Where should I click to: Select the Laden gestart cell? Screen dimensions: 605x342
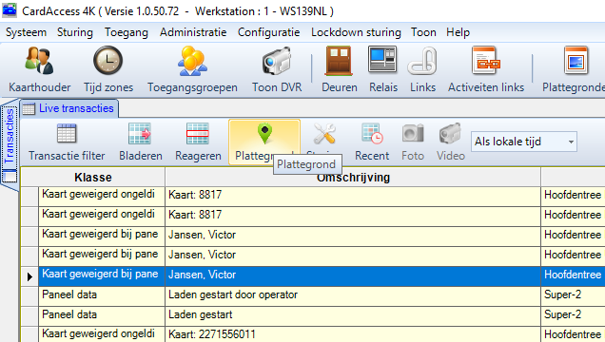coord(353,316)
